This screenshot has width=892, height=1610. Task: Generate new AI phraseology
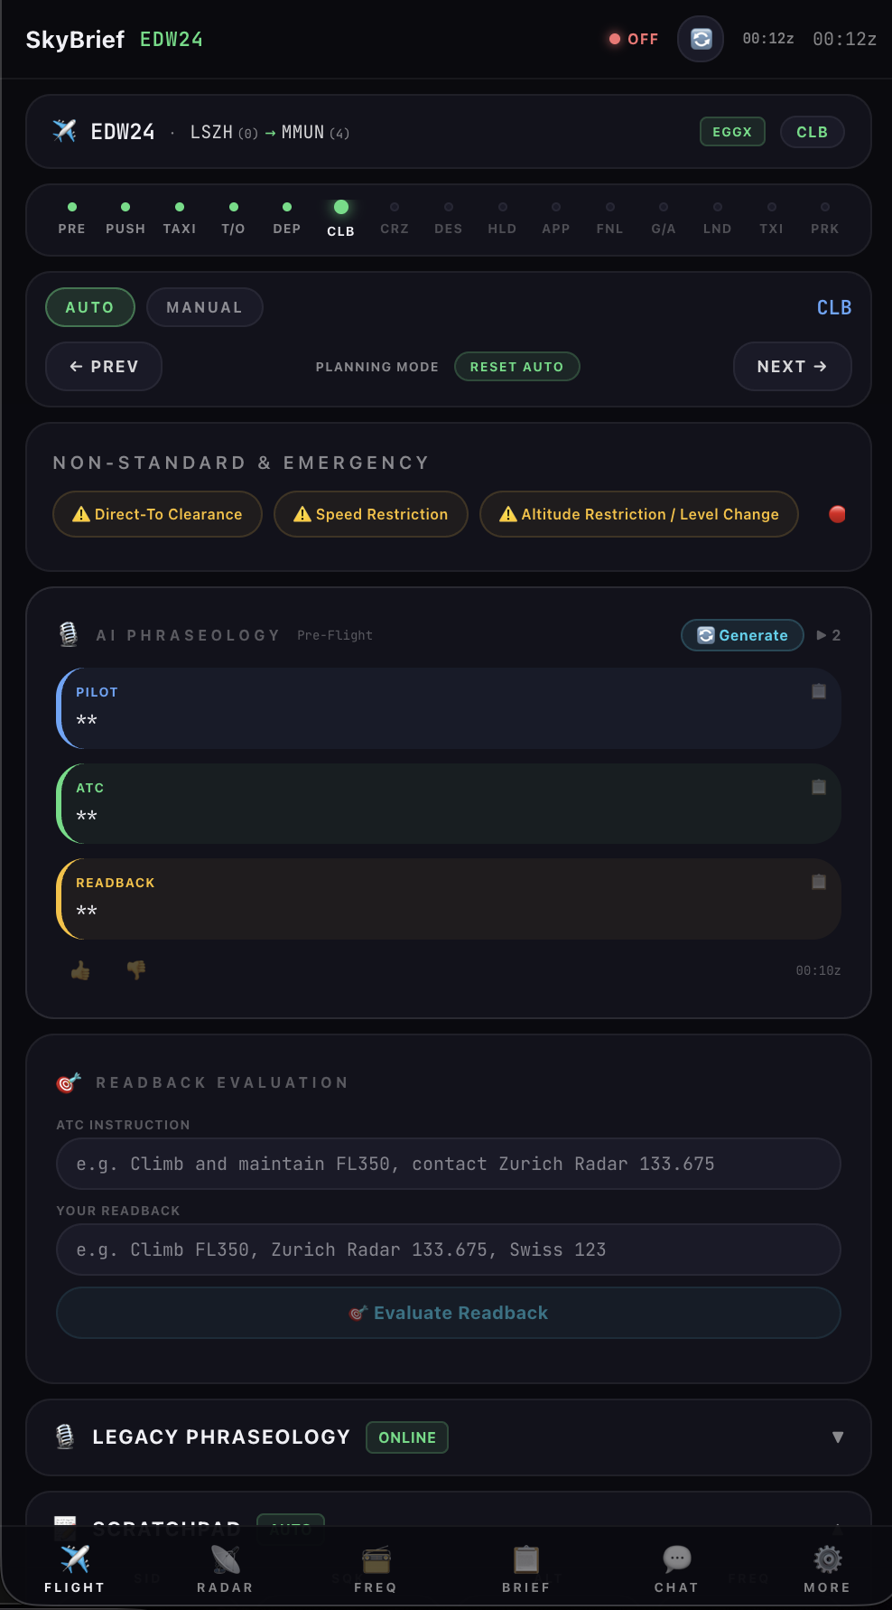741,635
